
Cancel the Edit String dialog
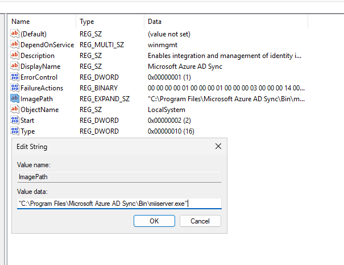click(x=200, y=221)
